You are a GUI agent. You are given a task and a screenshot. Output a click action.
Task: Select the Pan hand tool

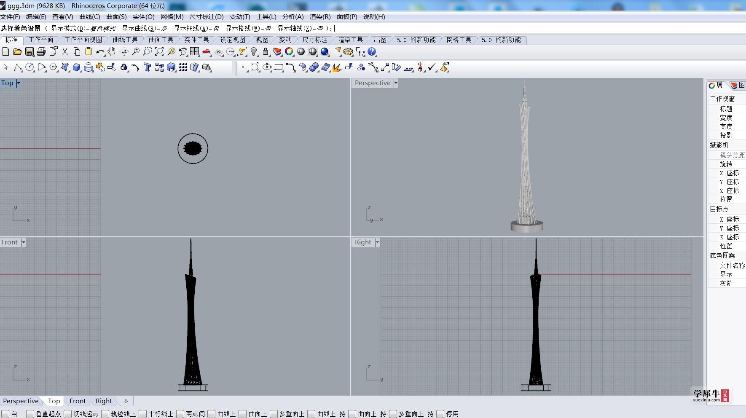click(112, 51)
